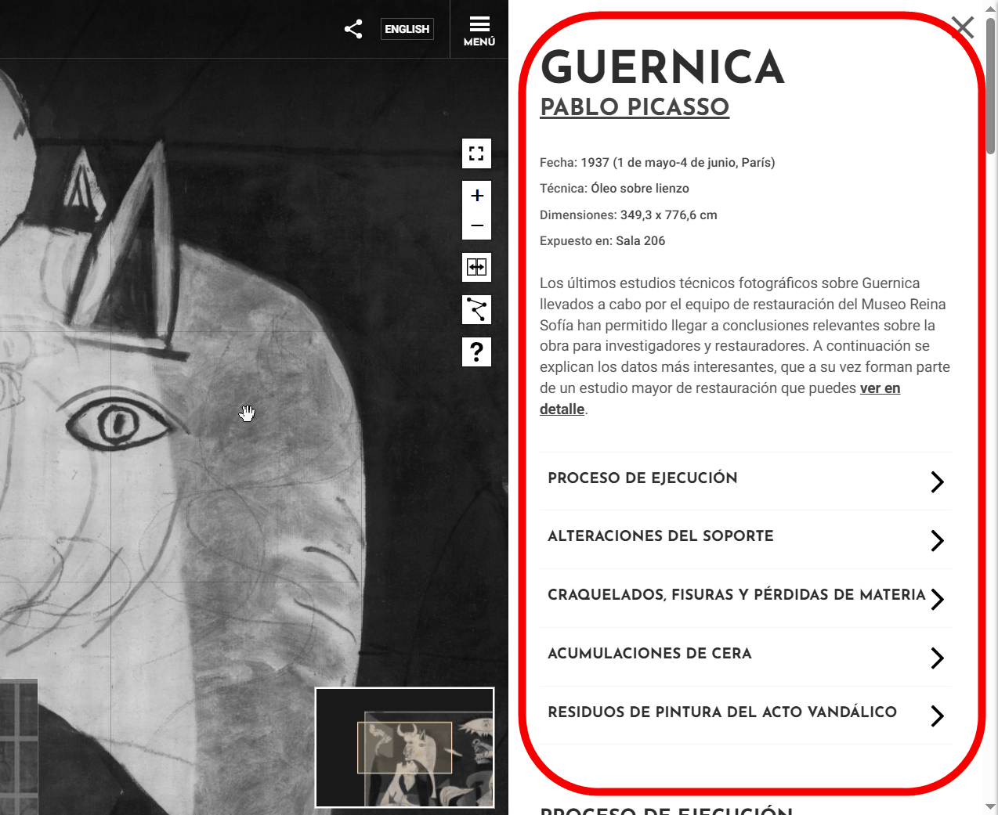The height and width of the screenshot is (815, 998).
Task: Expand Acumulaciones de cera section
Action: 746,657
